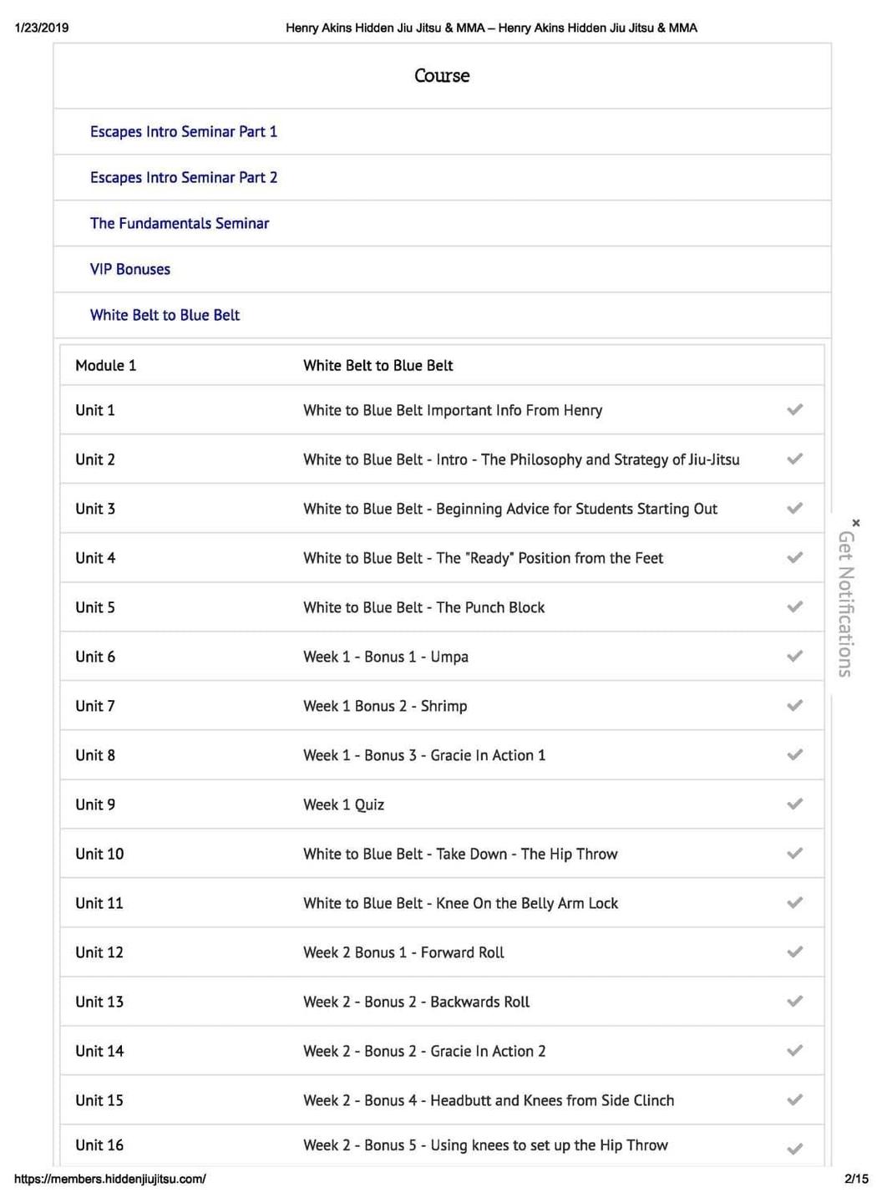
Task: Click the completed checkmark for Unit 9
Action: click(795, 804)
